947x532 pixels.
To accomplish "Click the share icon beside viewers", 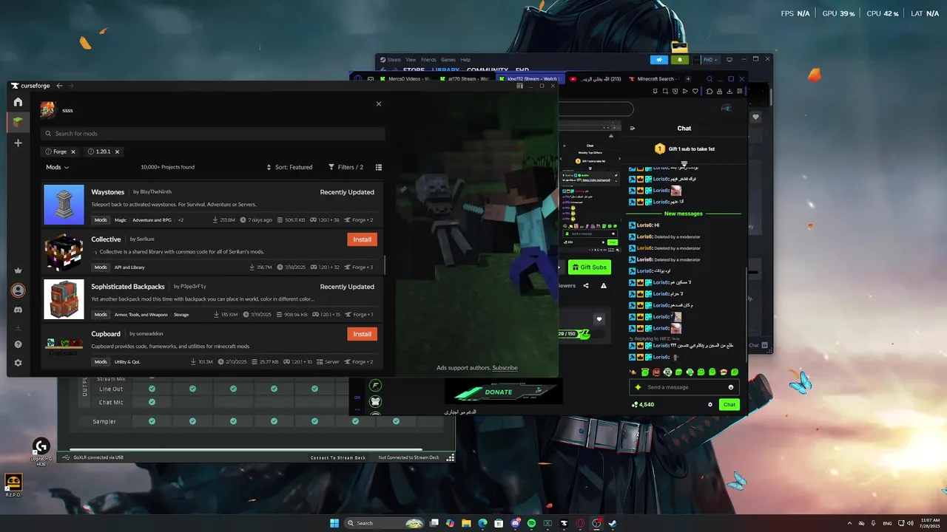I will (586, 286).
